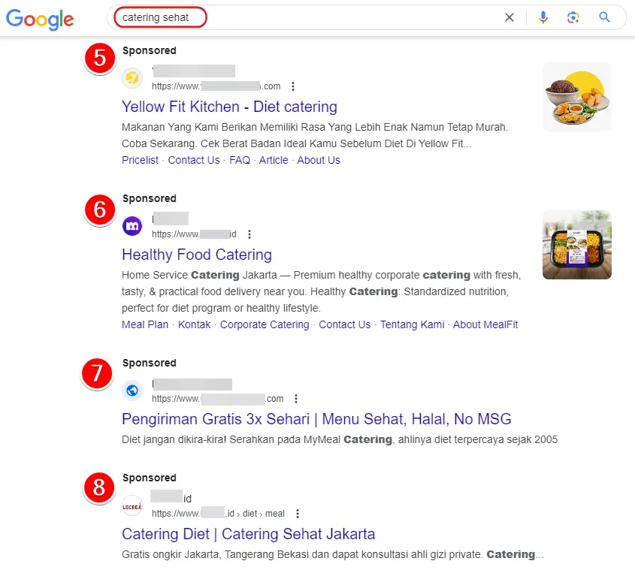Click the meal box thumbnail image

point(576,244)
